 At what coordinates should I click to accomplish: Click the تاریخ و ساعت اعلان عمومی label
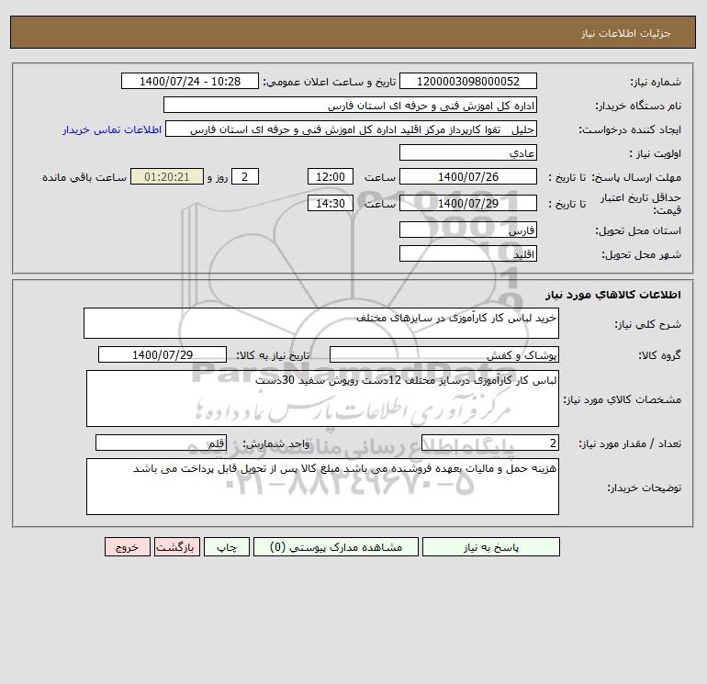click(329, 82)
